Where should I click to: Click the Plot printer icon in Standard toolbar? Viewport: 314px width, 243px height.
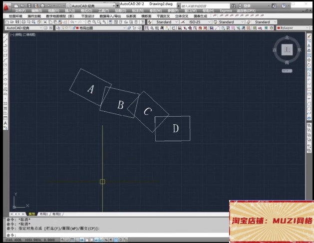(23, 22)
